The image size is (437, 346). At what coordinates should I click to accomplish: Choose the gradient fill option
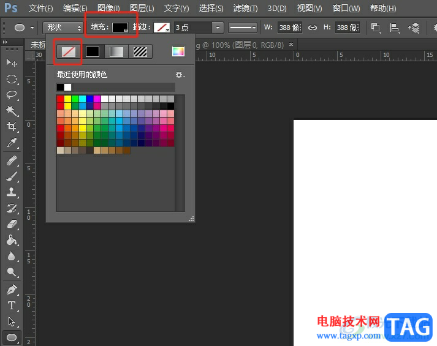[x=116, y=51]
